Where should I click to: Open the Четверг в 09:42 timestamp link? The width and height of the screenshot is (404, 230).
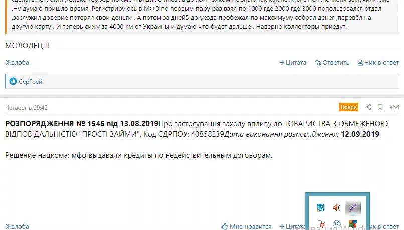26,107
